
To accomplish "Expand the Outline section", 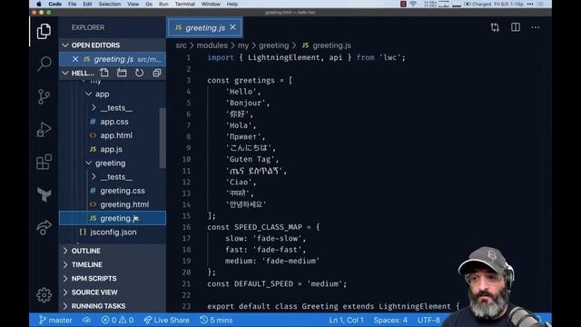I will point(113,251).
